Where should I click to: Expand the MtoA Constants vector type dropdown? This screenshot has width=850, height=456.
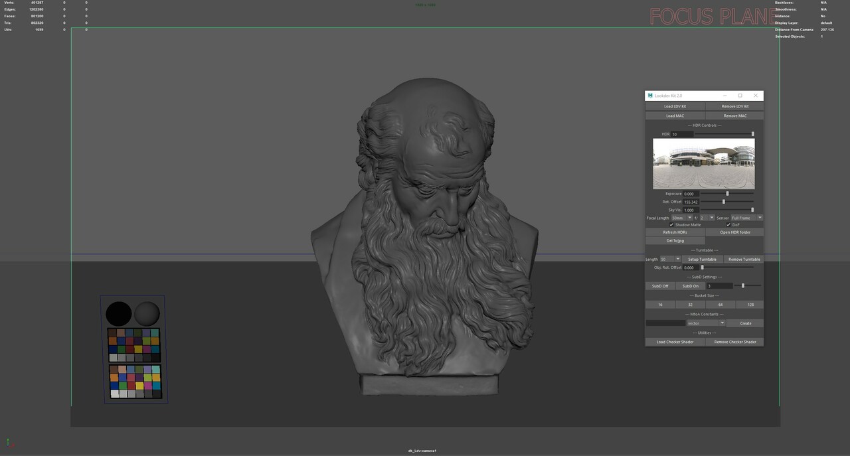(705, 323)
